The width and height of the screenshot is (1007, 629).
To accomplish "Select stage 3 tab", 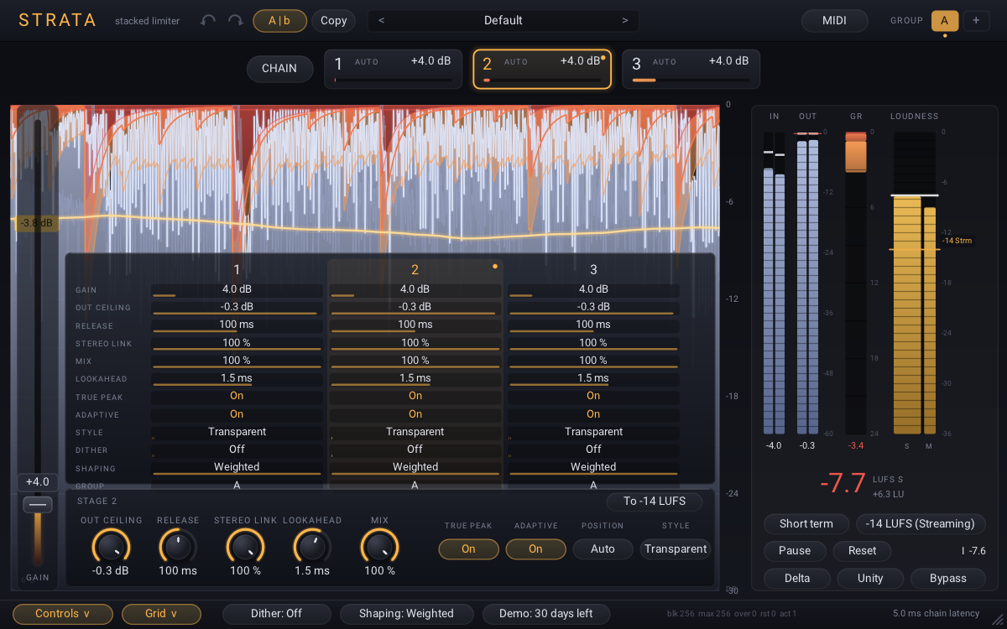I will coord(691,68).
